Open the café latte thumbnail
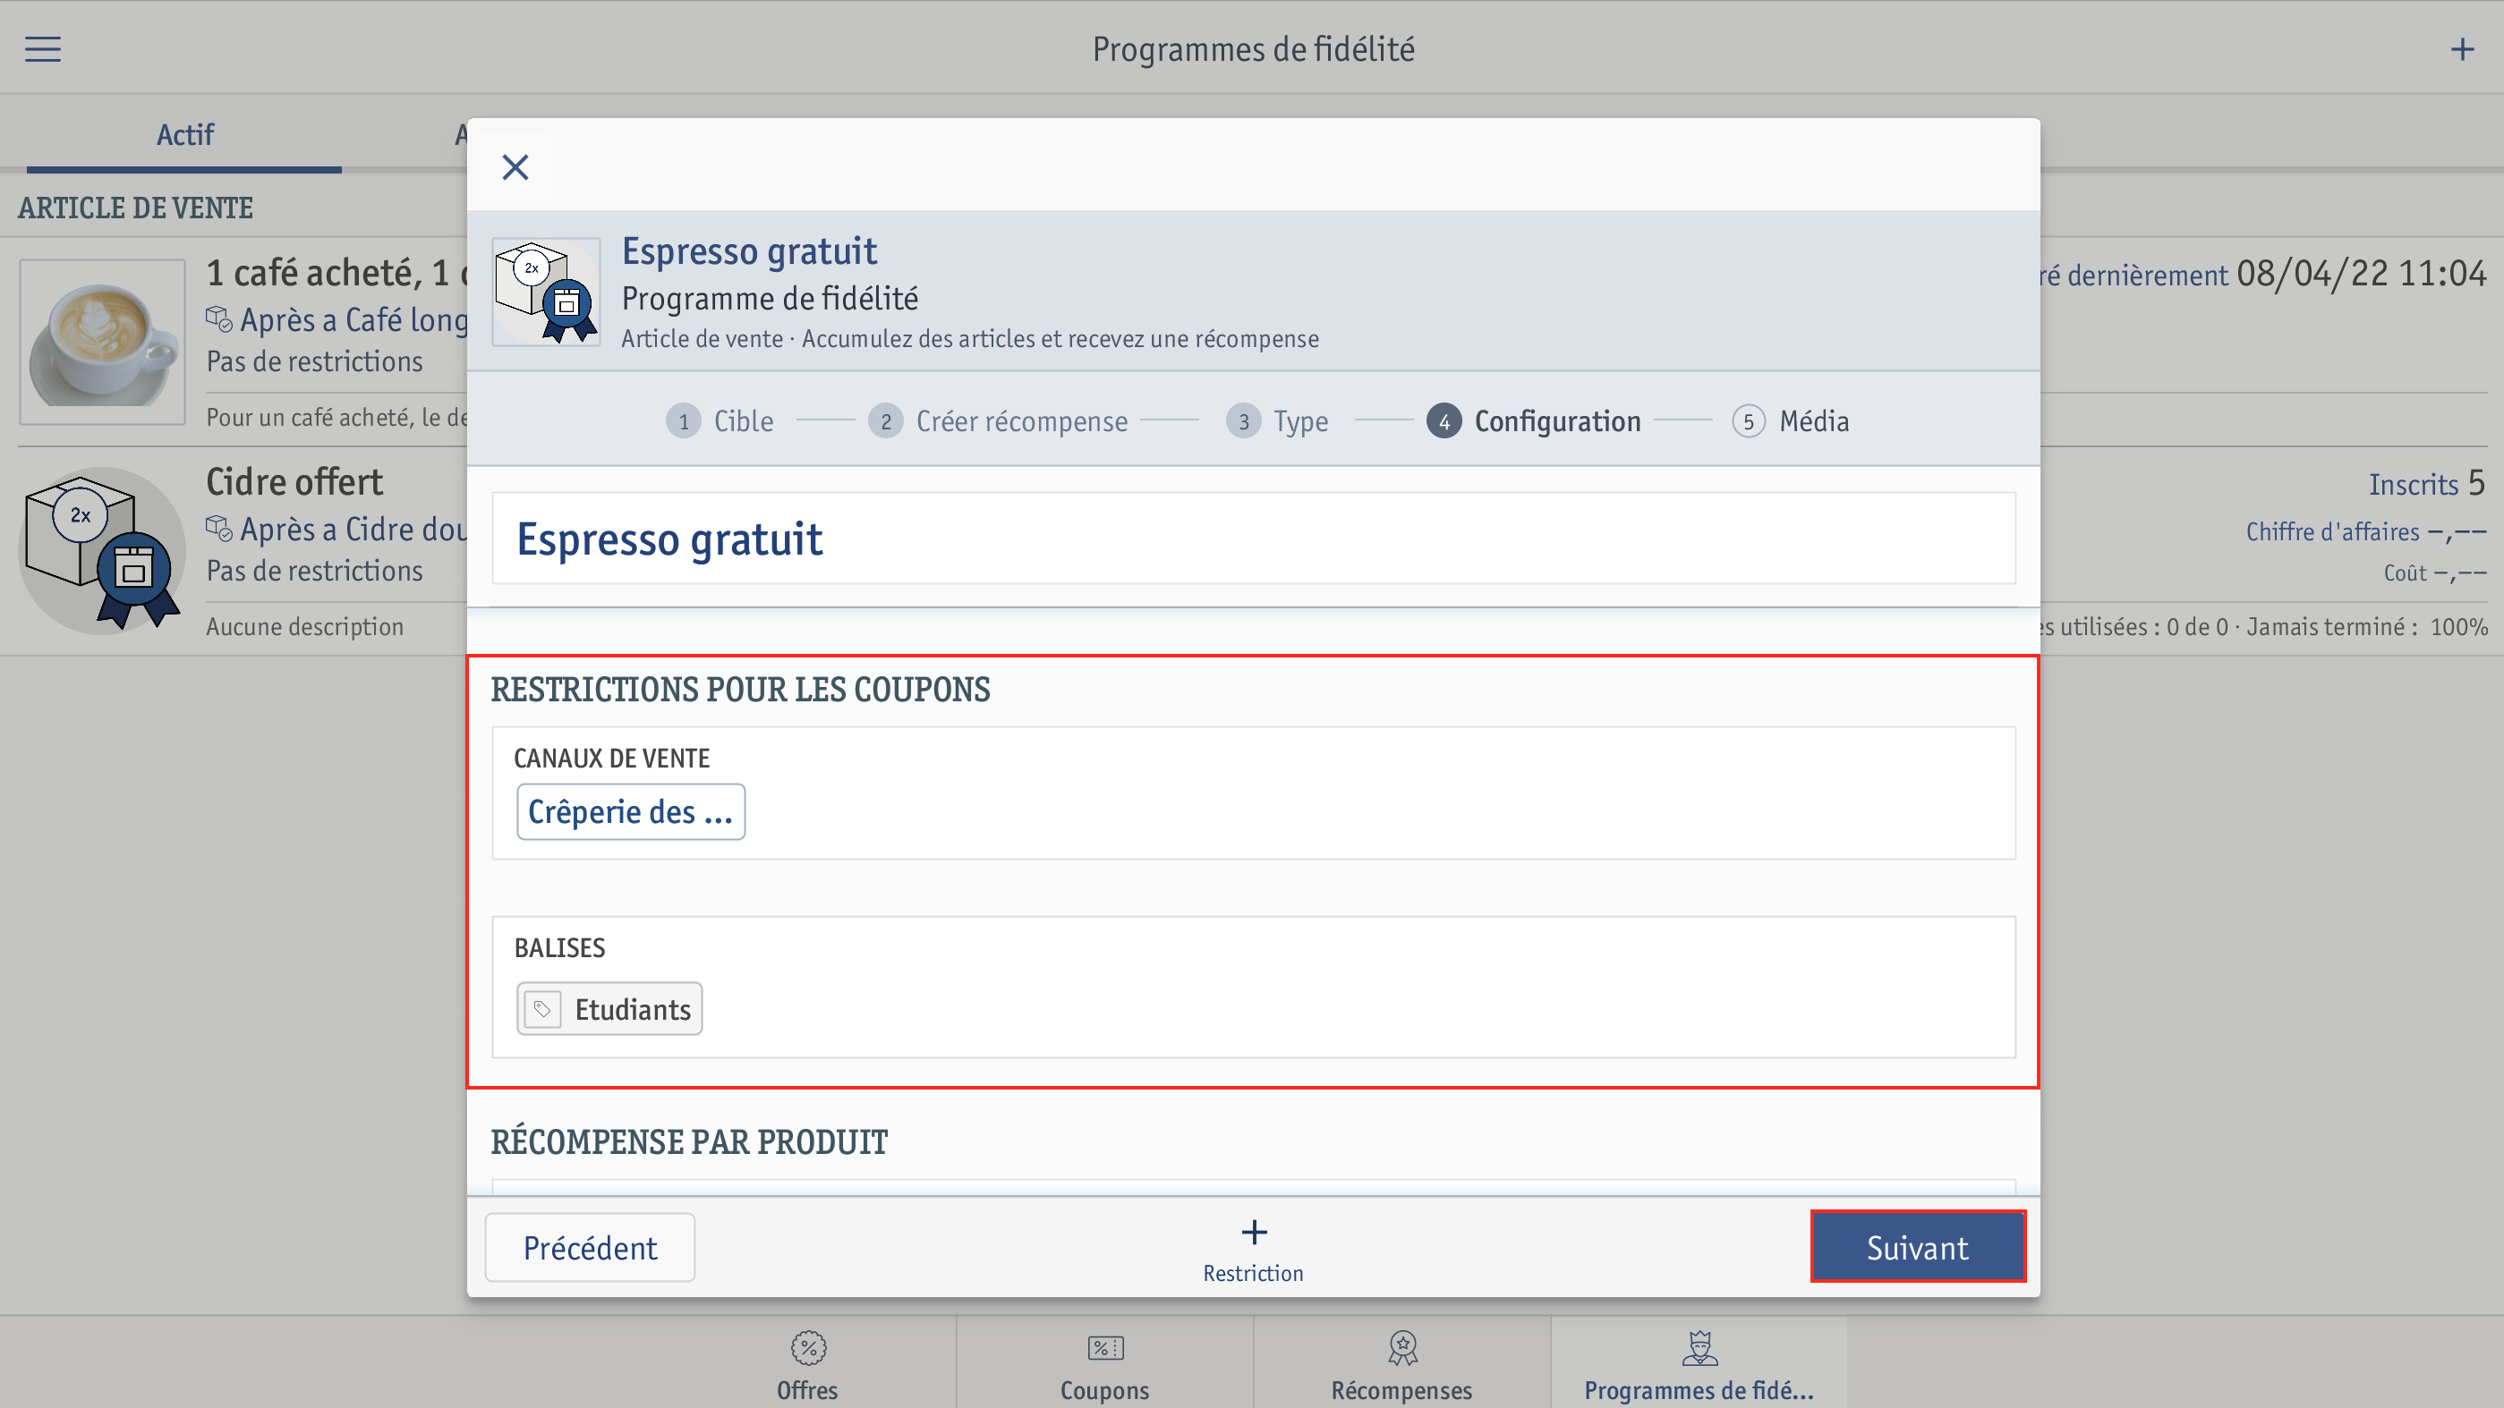The height and width of the screenshot is (1408, 2504). (102, 341)
